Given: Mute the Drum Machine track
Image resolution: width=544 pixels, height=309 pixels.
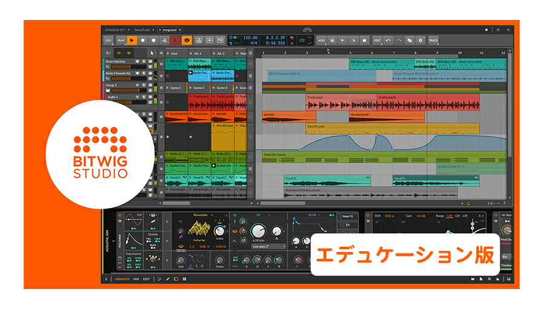Looking at the screenshot, I should pyautogui.click(x=151, y=62).
